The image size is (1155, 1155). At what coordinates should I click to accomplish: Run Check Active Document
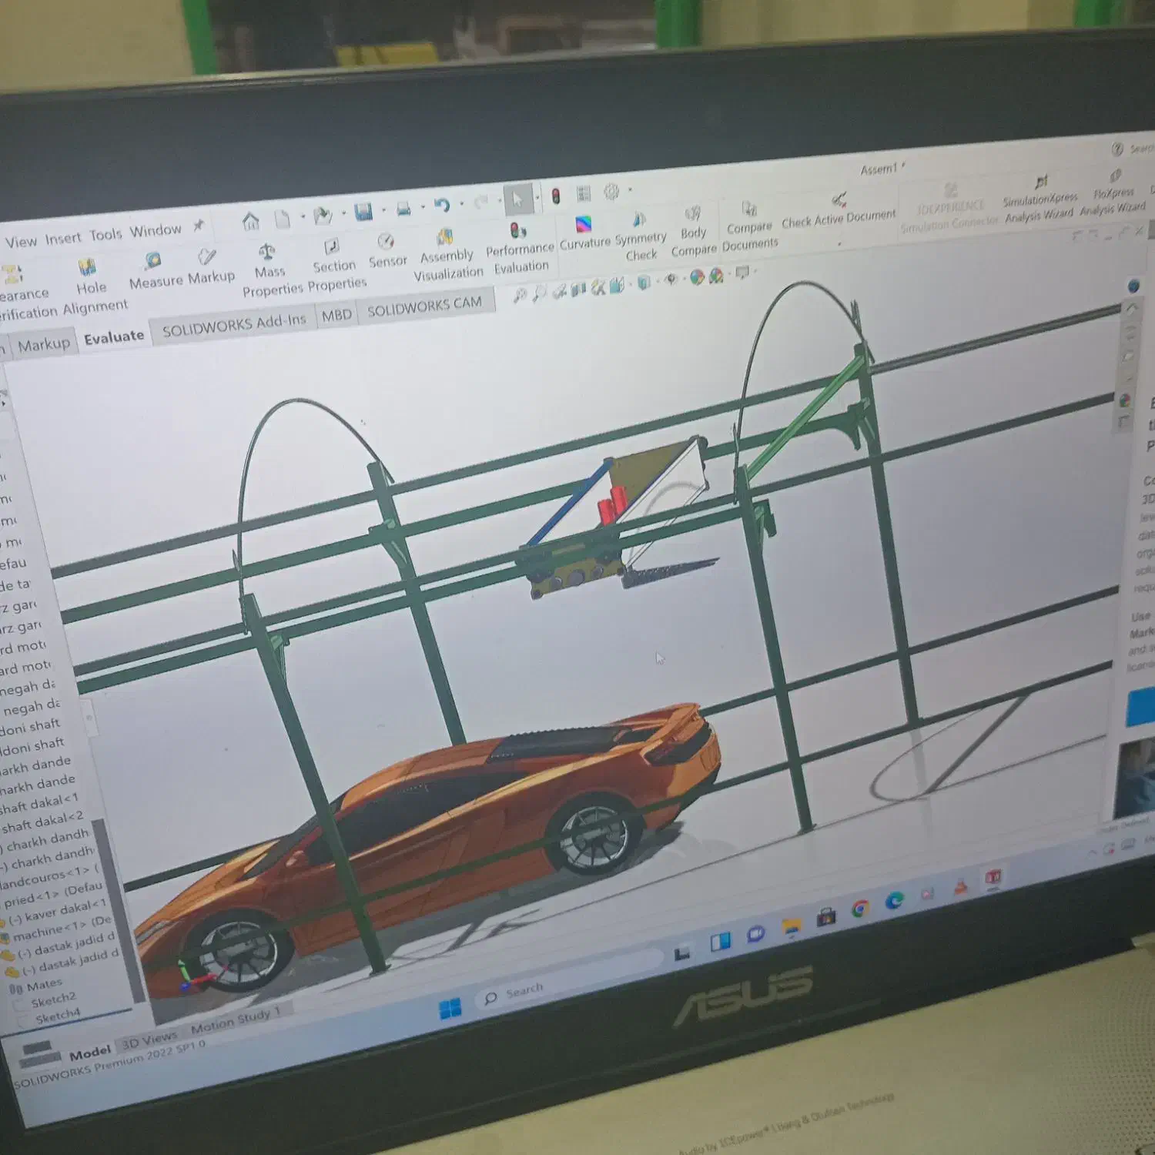tap(839, 211)
